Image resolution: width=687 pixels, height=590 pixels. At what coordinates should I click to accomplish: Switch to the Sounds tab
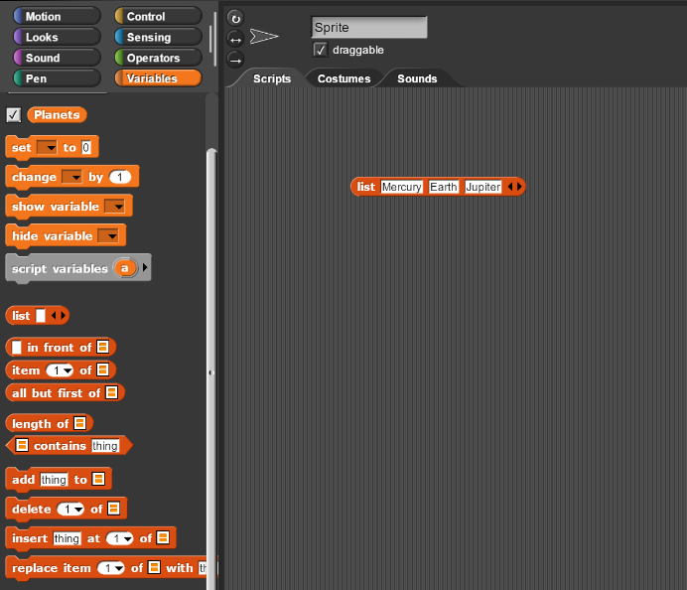coord(417,78)
